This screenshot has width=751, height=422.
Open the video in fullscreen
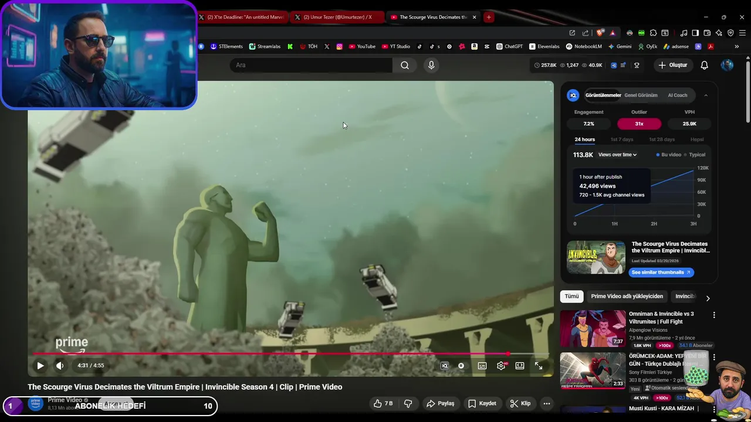pos(539,366)
